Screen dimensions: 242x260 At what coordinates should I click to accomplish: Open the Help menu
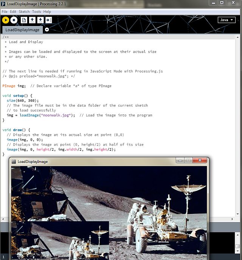pos(47,12)
